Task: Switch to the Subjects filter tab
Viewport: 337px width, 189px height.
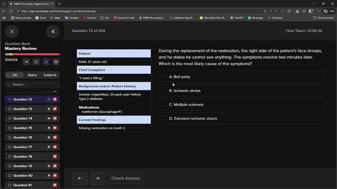Action: click(x=50, y=75)
